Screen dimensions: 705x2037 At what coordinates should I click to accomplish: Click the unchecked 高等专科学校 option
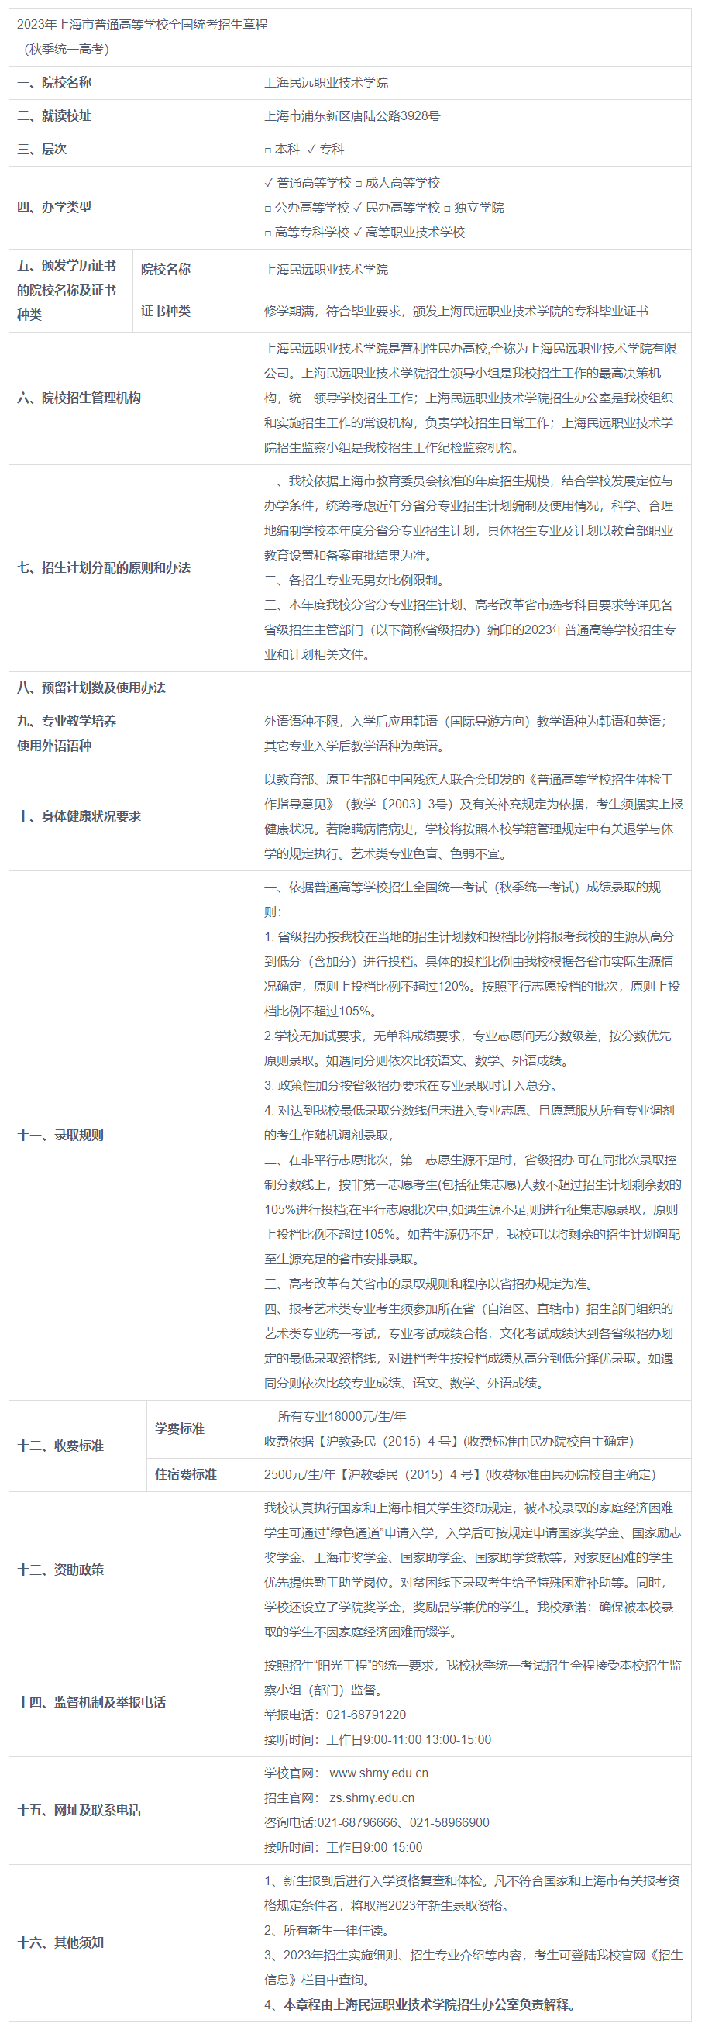(307, 232)
